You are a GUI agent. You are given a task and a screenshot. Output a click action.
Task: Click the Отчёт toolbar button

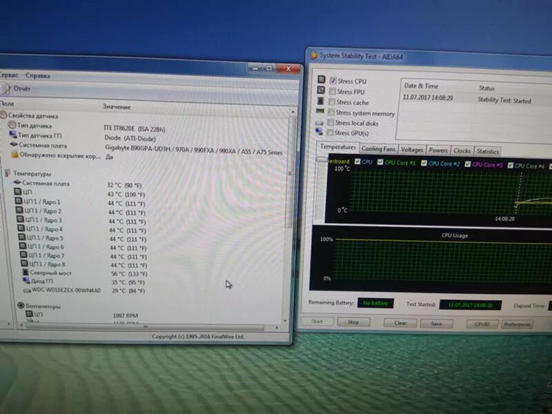[x=16, y=88]
